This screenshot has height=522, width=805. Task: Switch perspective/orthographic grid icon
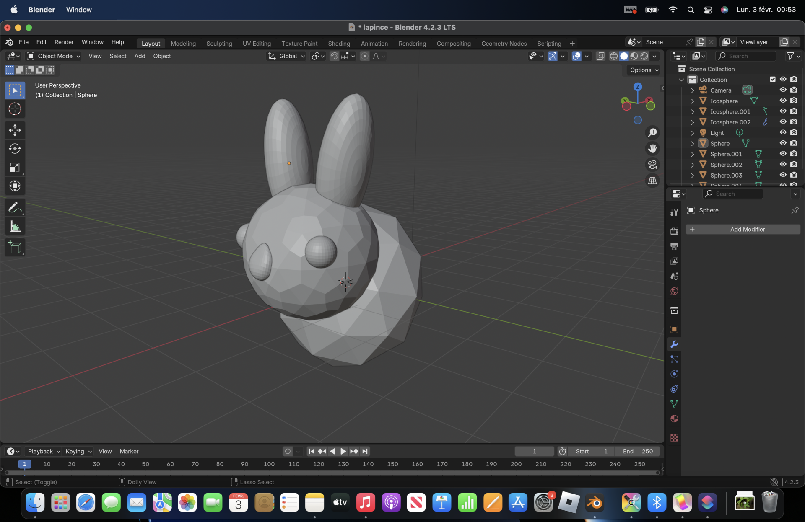(652, 181)
